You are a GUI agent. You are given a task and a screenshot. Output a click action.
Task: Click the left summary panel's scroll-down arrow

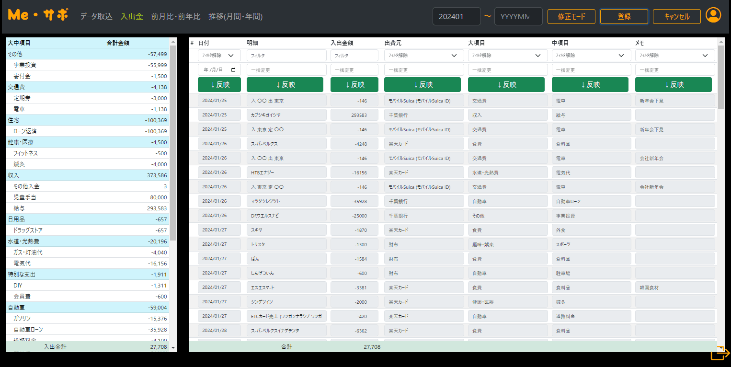173,347
